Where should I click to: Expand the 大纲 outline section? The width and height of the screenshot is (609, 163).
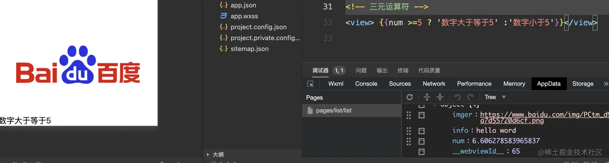(218, 155)
